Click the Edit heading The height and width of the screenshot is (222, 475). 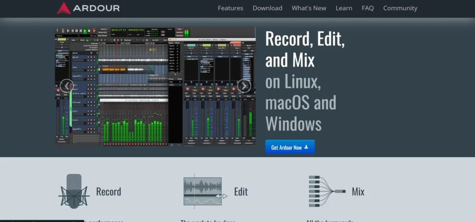point(241,191)
